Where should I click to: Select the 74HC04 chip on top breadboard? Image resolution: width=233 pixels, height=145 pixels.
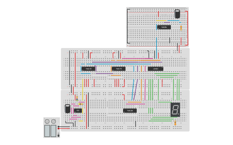click(164, 27)
